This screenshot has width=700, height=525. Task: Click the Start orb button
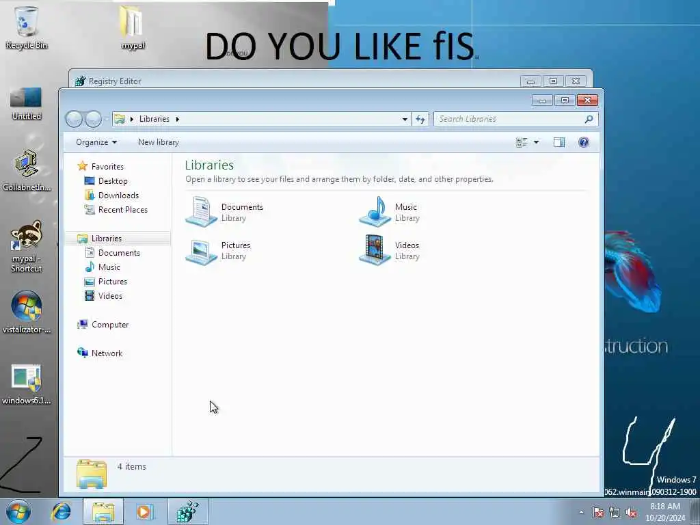[x=18, y=511]
